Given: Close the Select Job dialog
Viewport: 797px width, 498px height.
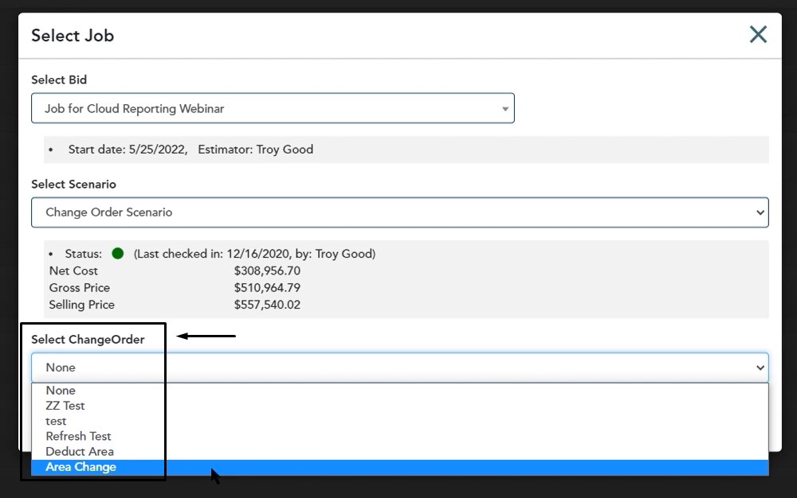Looking at the screenshot, I should [757, 34].
